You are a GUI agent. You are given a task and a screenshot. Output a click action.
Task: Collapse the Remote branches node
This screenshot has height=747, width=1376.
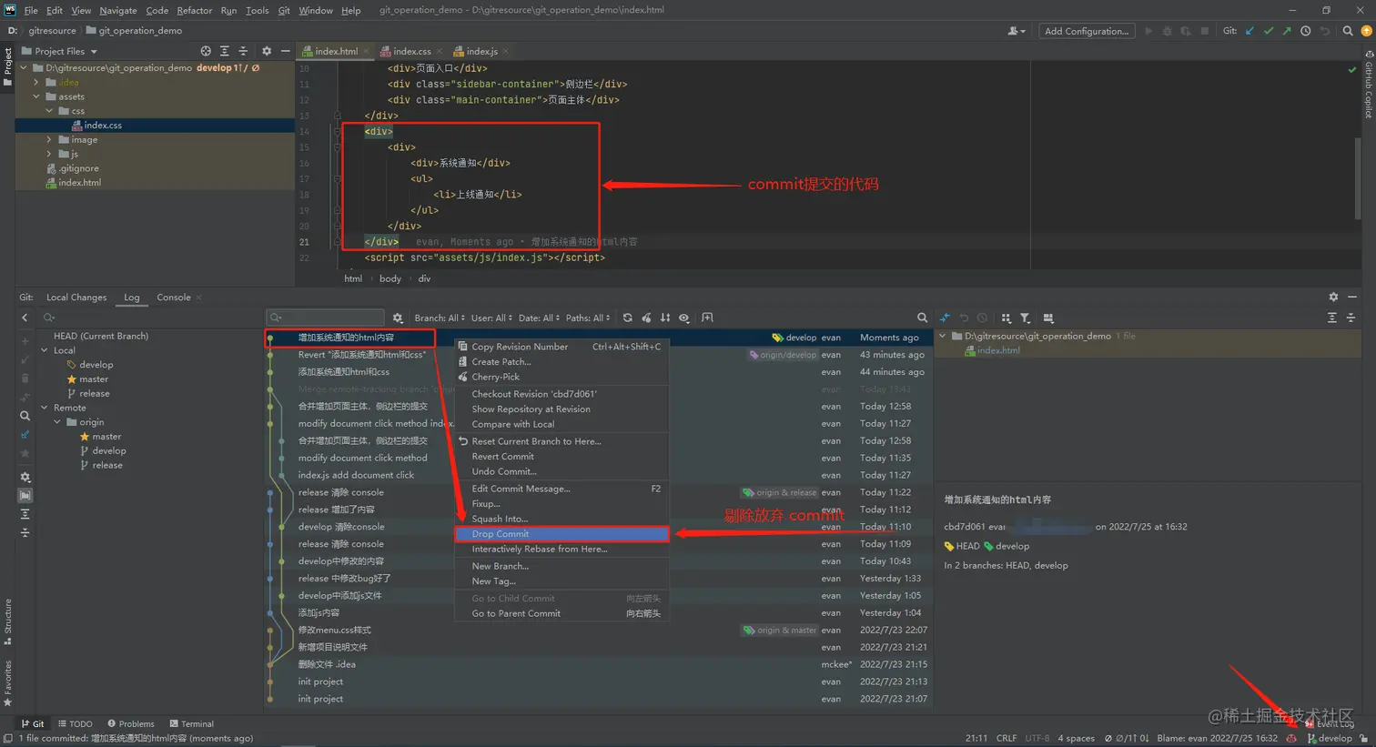[45, 408]
